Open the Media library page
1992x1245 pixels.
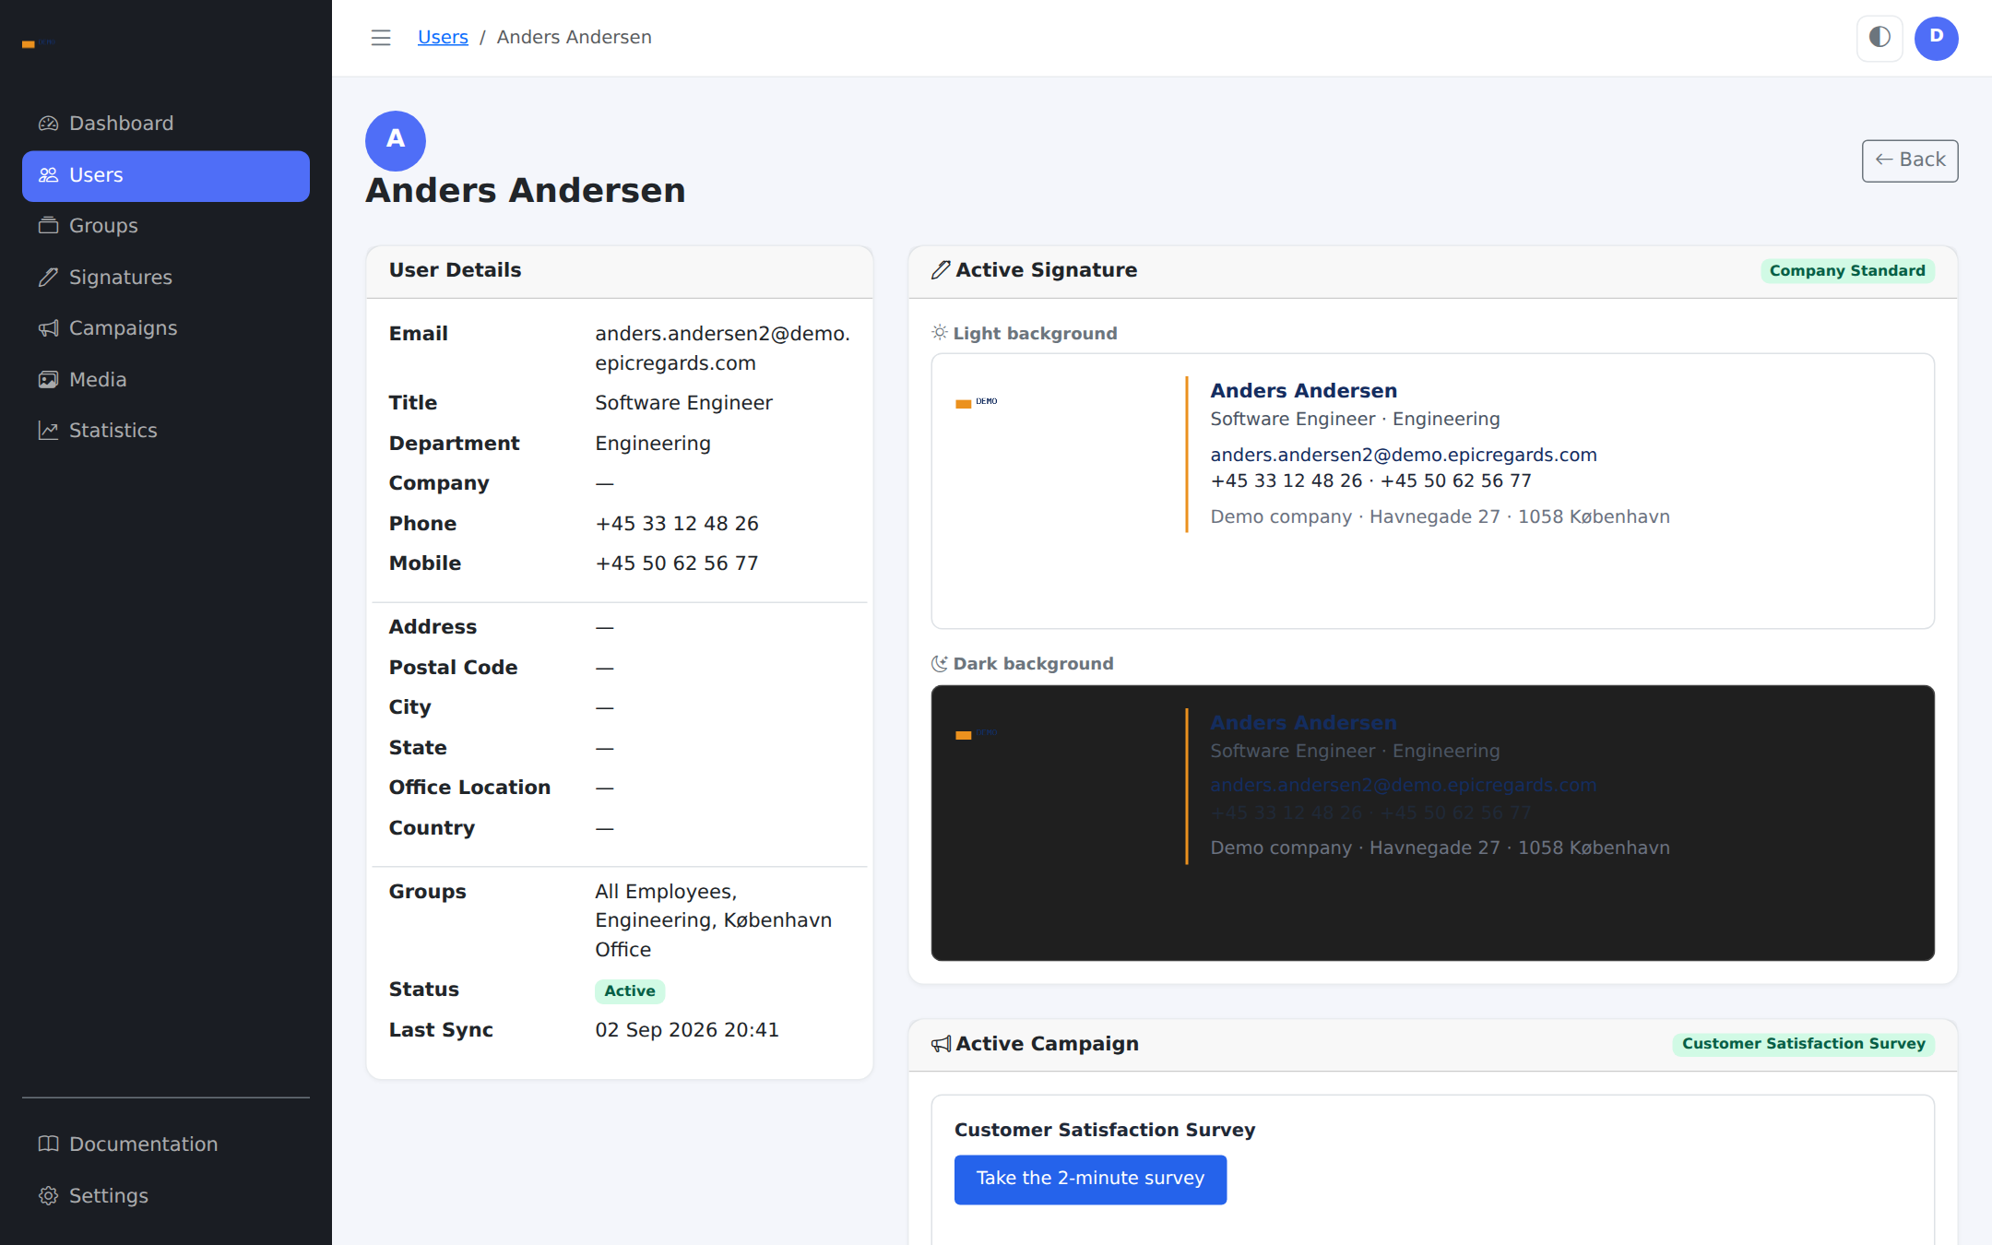tap(166, 380)
